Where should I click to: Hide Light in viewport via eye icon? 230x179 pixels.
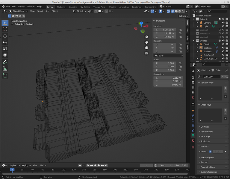pos(223,26)
